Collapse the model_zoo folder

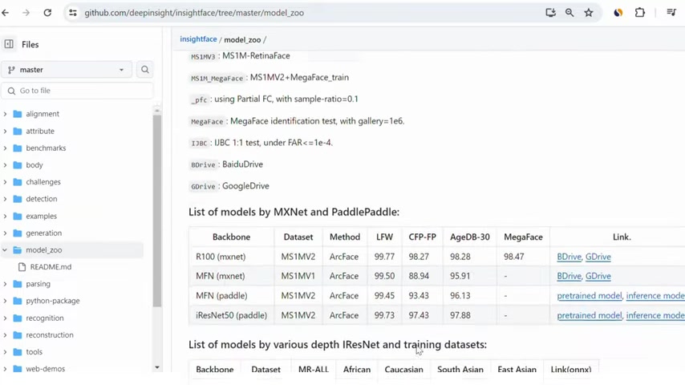tap(6, 250)
